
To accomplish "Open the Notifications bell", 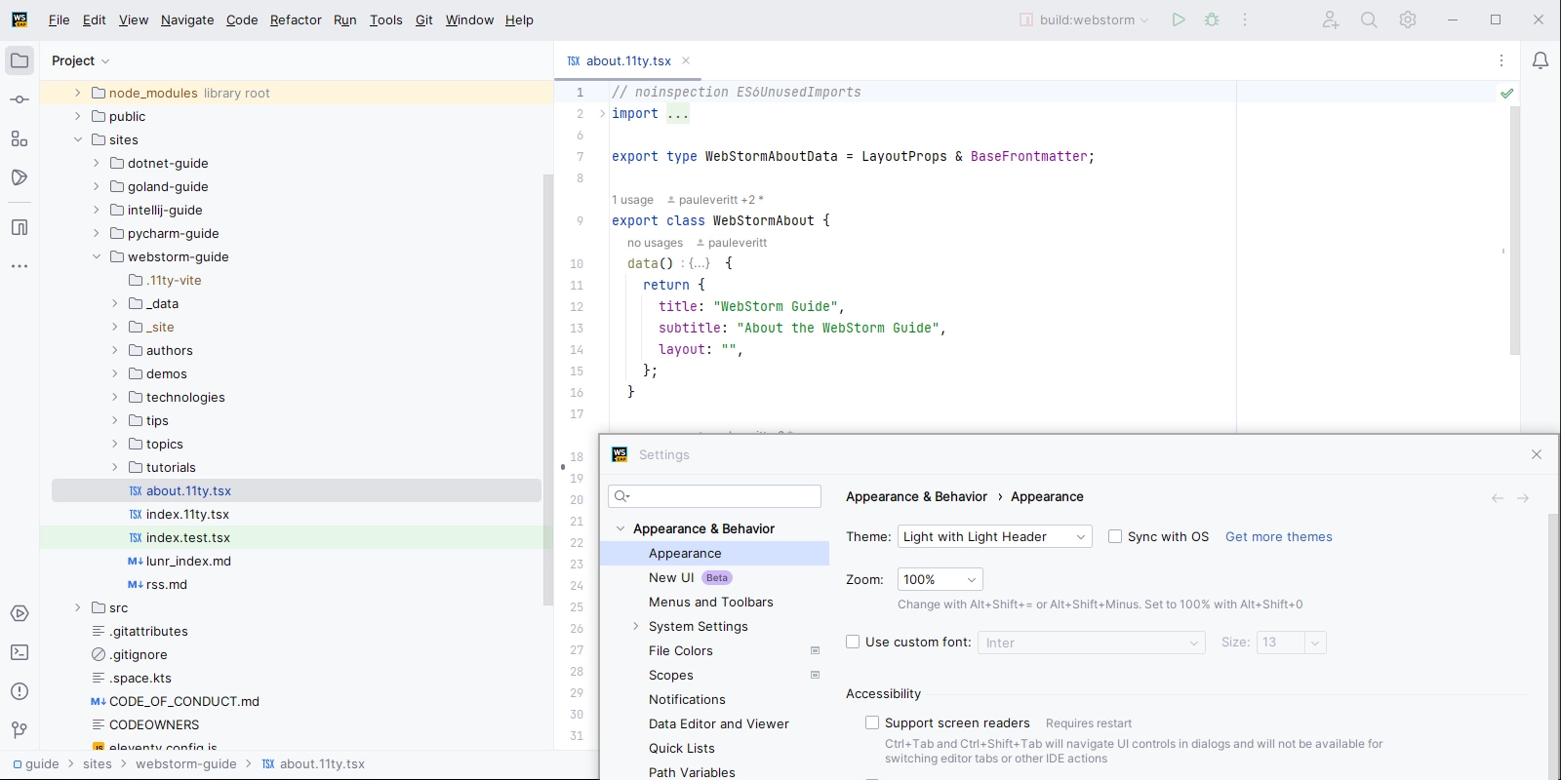I will point(1541,60).
